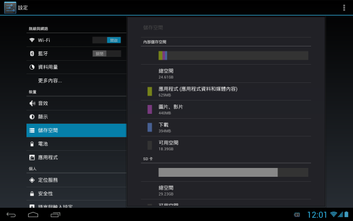Tap the 儲存空間 panel heading

tap(153, 28)
